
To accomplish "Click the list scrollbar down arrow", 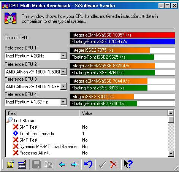I will (171, 154).
